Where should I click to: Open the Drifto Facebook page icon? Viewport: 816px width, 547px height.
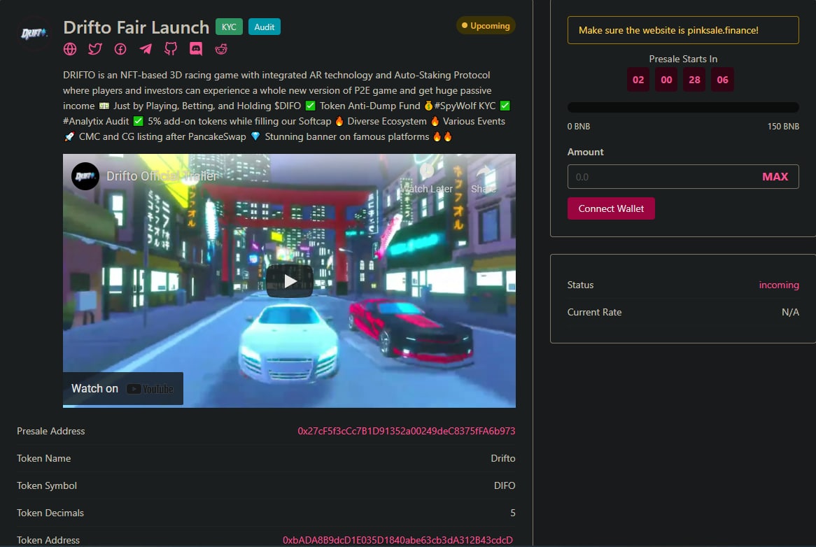120,49
